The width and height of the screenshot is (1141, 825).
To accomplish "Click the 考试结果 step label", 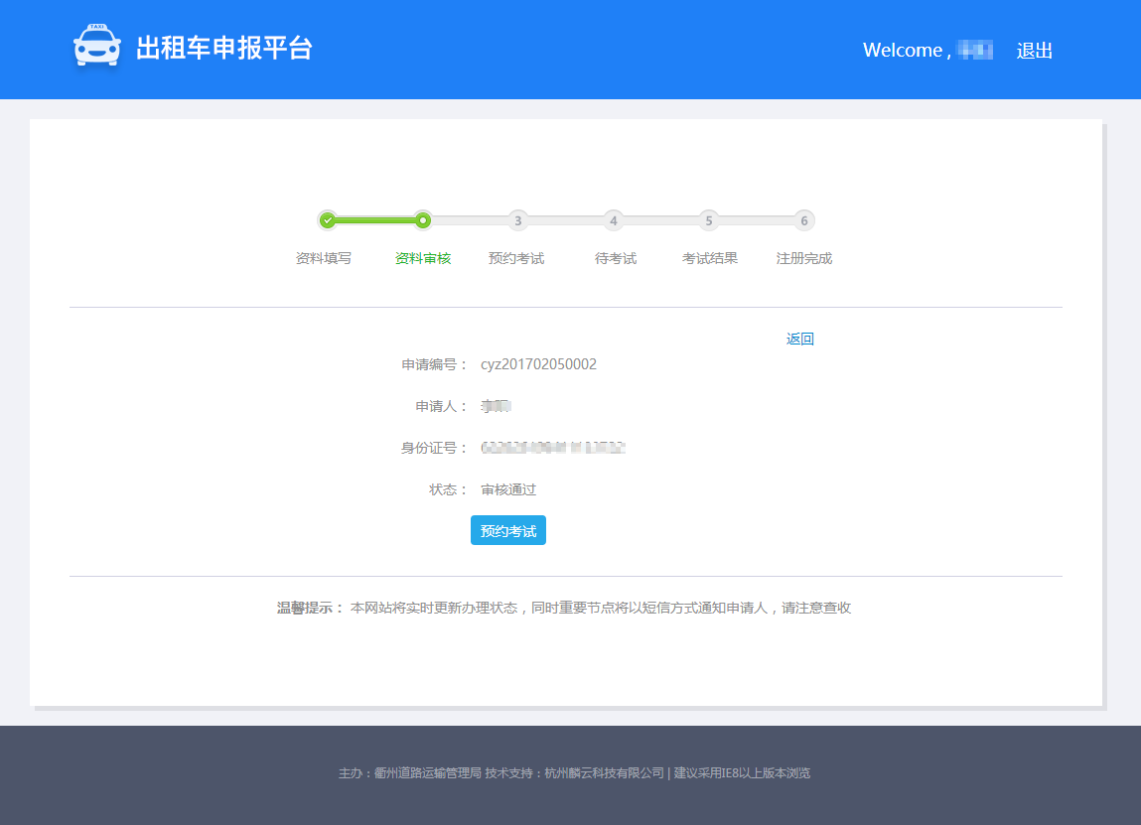I will click(x=709, y=258).
